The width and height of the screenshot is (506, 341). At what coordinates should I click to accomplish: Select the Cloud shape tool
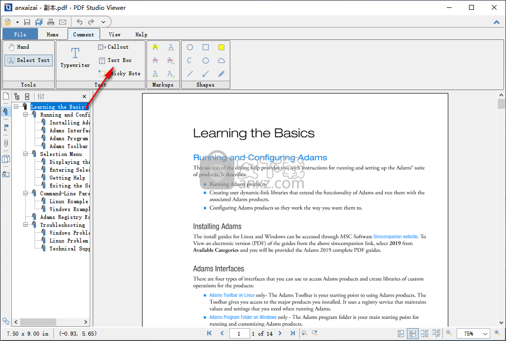pyautogui.click(x=221, y=61)
